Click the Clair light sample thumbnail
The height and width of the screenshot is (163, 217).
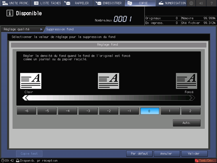click(x=31, y=81)
